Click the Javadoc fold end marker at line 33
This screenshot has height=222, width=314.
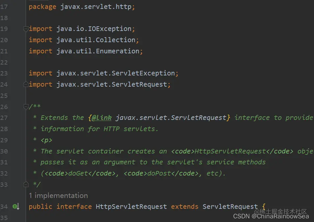point(26,184)
